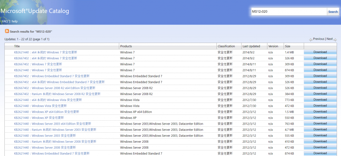Download the Server 2008 R2 x64 326 KB update
Image resolution: width=341 pixels, height=156 pixels.
(320, 88)
